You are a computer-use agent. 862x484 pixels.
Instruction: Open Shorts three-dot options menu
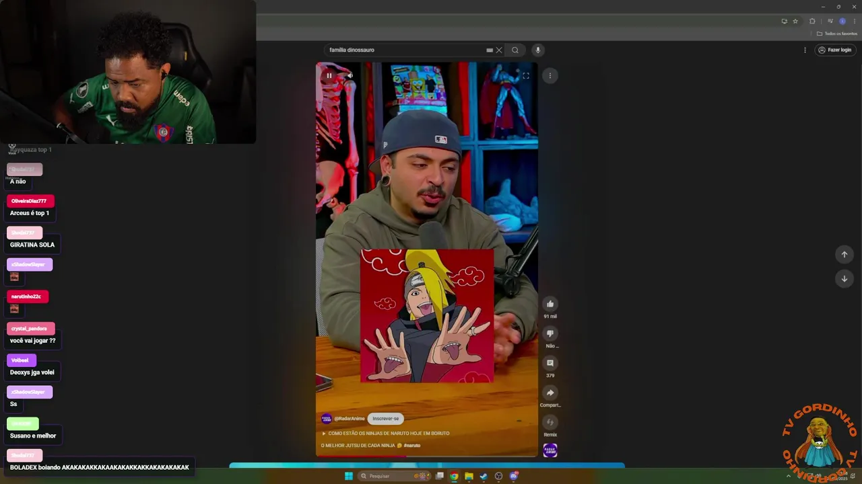[550, 76]
